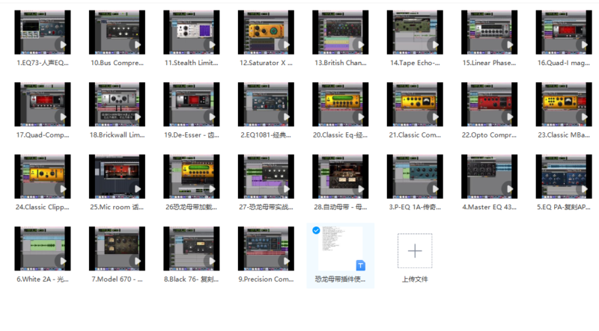The height and width of the screenshot is (331, 599).
Task: Click the blue T document type icon
Action: tap(360, 265)
